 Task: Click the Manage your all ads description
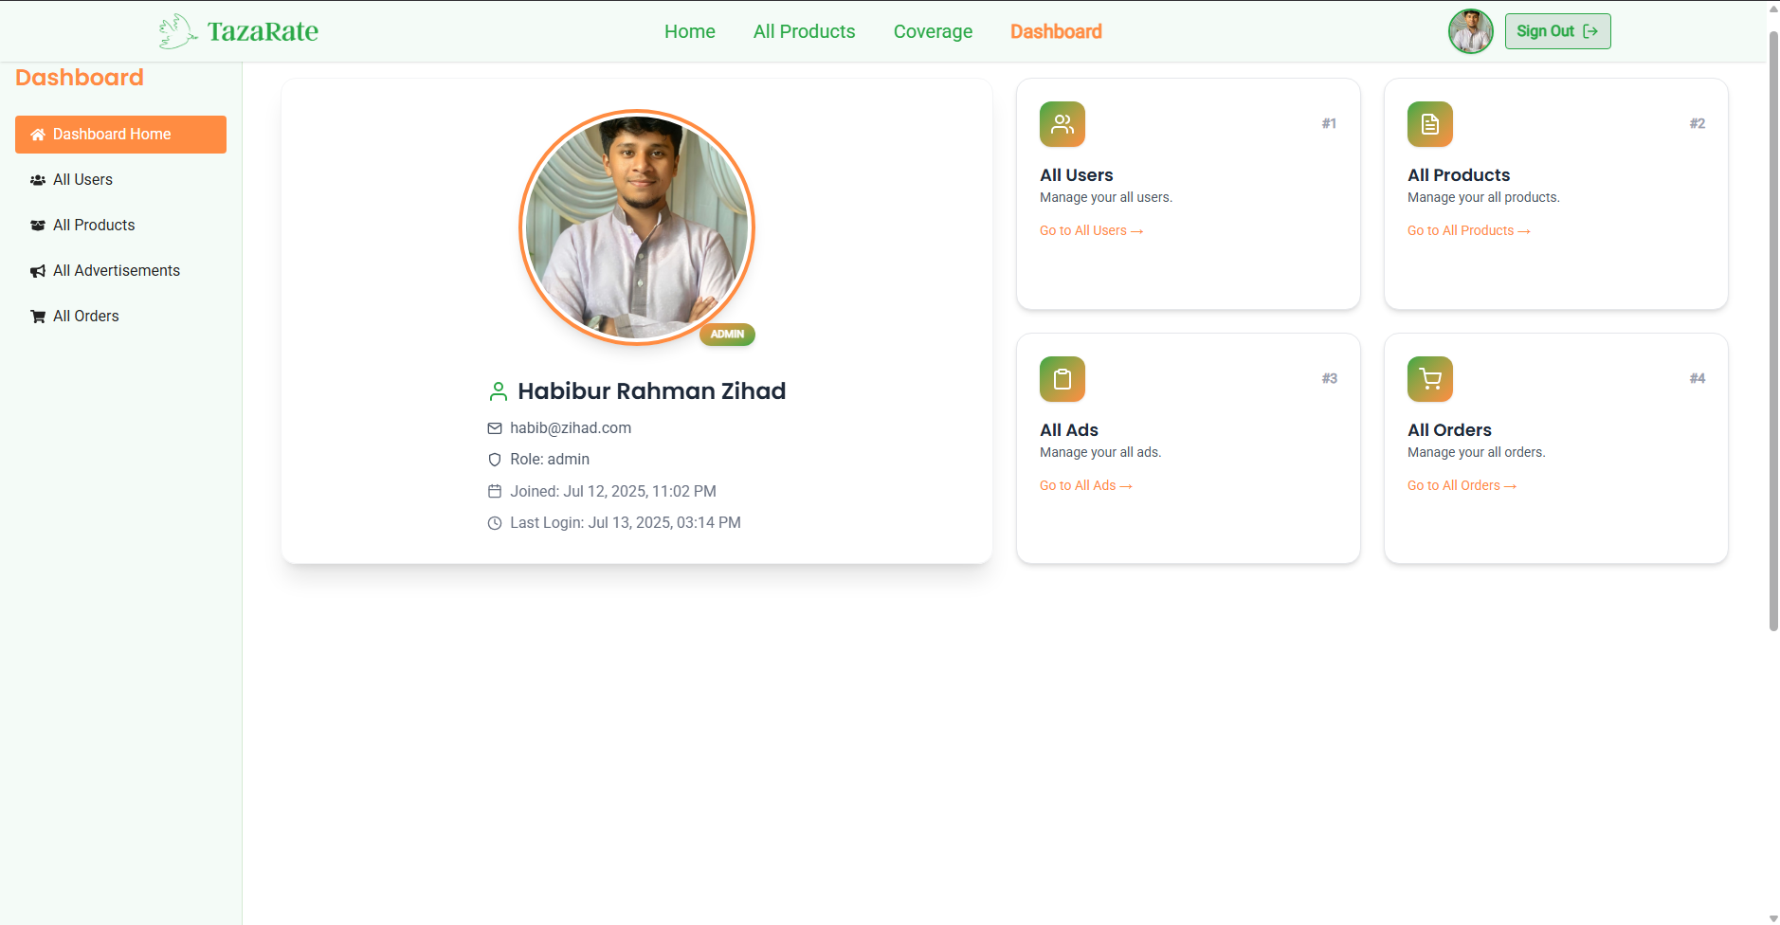click(x=1100, y=453)
